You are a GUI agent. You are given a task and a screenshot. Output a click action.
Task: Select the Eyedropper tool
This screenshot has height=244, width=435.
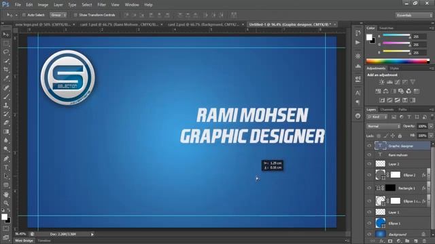6,79
